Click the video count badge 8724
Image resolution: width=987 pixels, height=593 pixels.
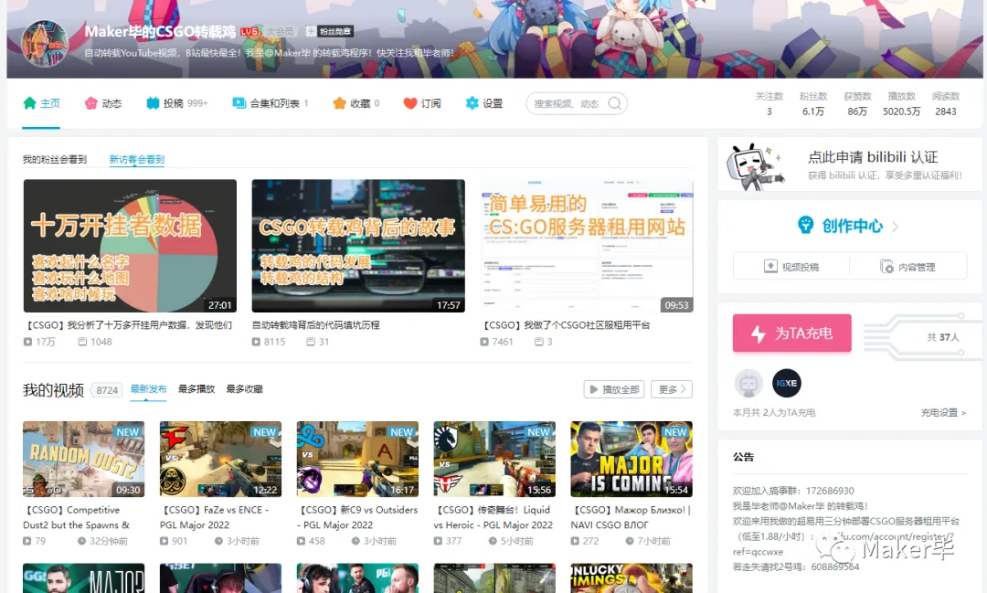coord(107,390)
